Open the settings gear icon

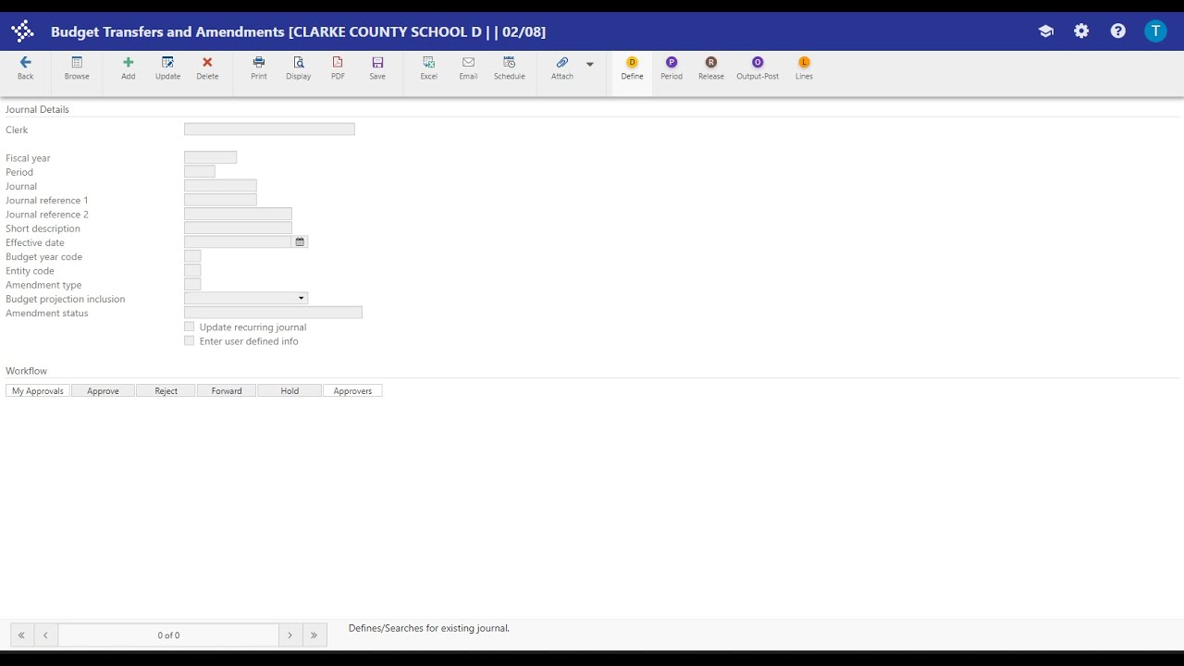click(x=1081, y=31)
